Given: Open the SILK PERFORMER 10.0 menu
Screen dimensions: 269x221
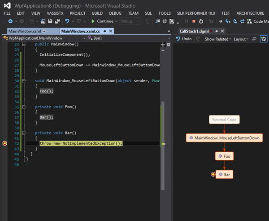Looking at the screenshot, I should pyautogui.click(x=196, y=13).
